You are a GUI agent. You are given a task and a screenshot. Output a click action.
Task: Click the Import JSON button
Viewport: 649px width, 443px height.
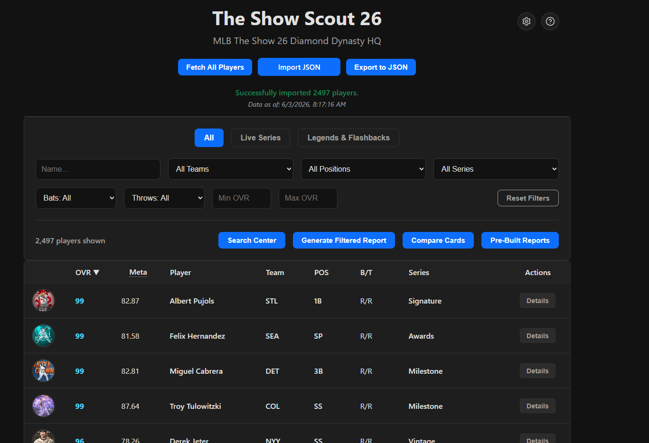(299, 67)
